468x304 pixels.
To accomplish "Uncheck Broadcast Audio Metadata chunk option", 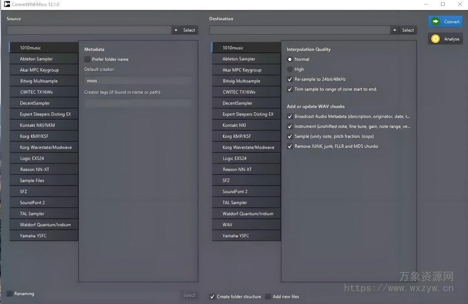I will pos(290,116).
